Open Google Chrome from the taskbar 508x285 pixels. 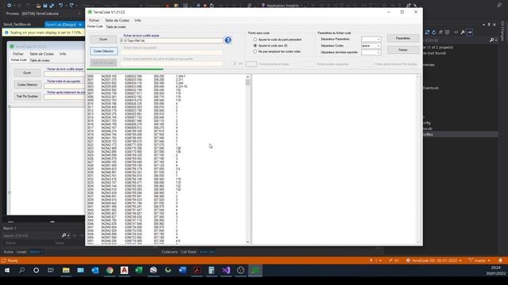pyautogui.click(x=110, y=270)
